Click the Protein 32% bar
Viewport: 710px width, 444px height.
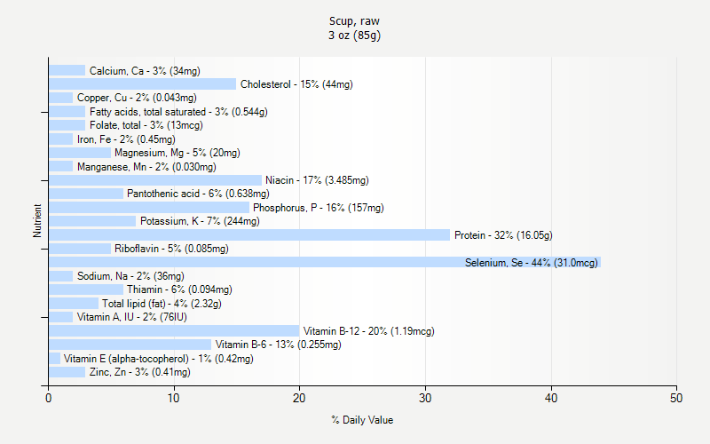pyautogui.click(x=249, y=234)
